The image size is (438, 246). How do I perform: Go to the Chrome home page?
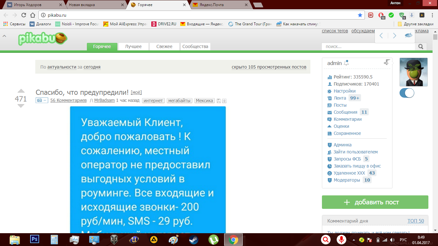pos(32,15)
